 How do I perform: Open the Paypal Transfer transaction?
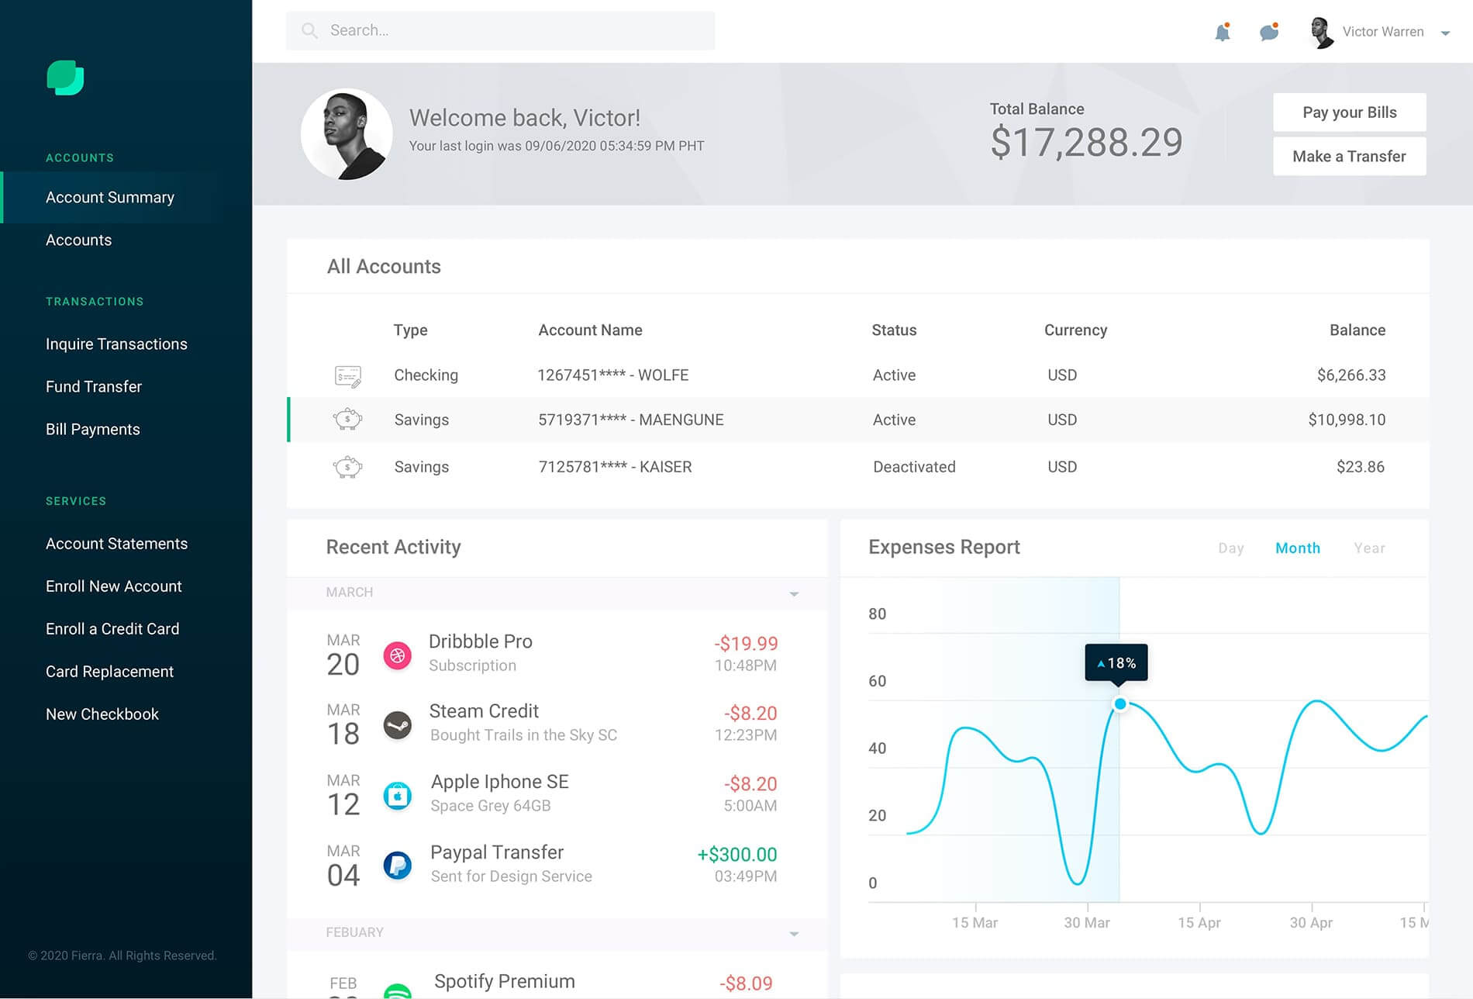click(x=557, y=864)
